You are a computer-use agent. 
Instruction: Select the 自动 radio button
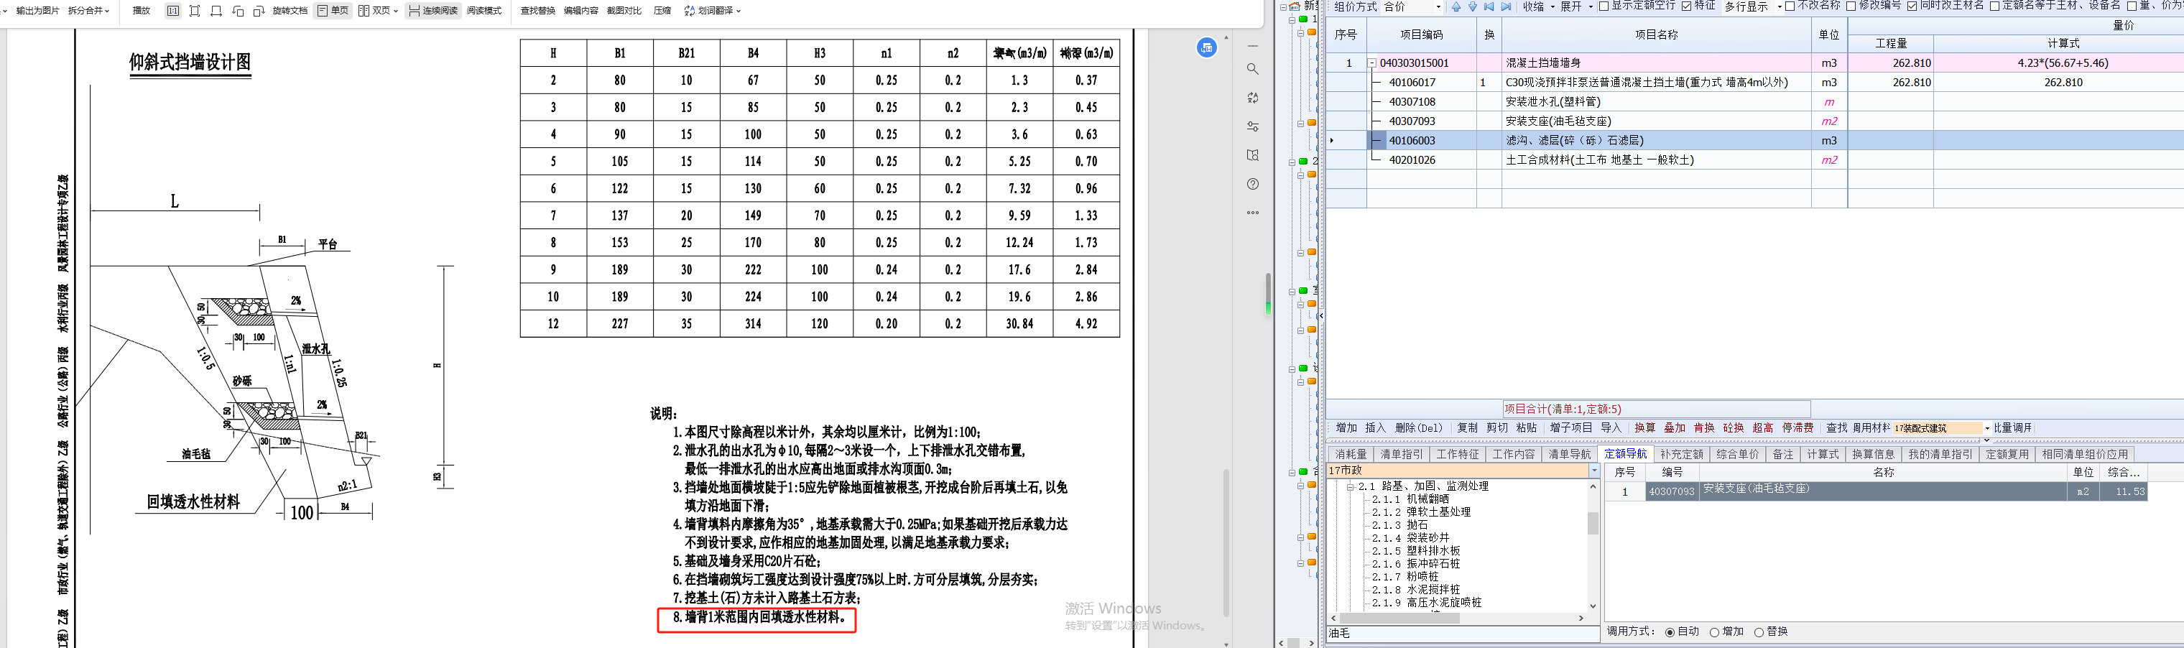coord(1670,632)
